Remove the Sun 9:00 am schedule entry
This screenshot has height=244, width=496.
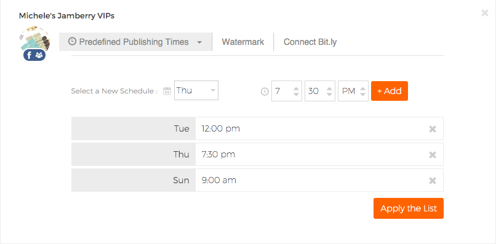433,181
